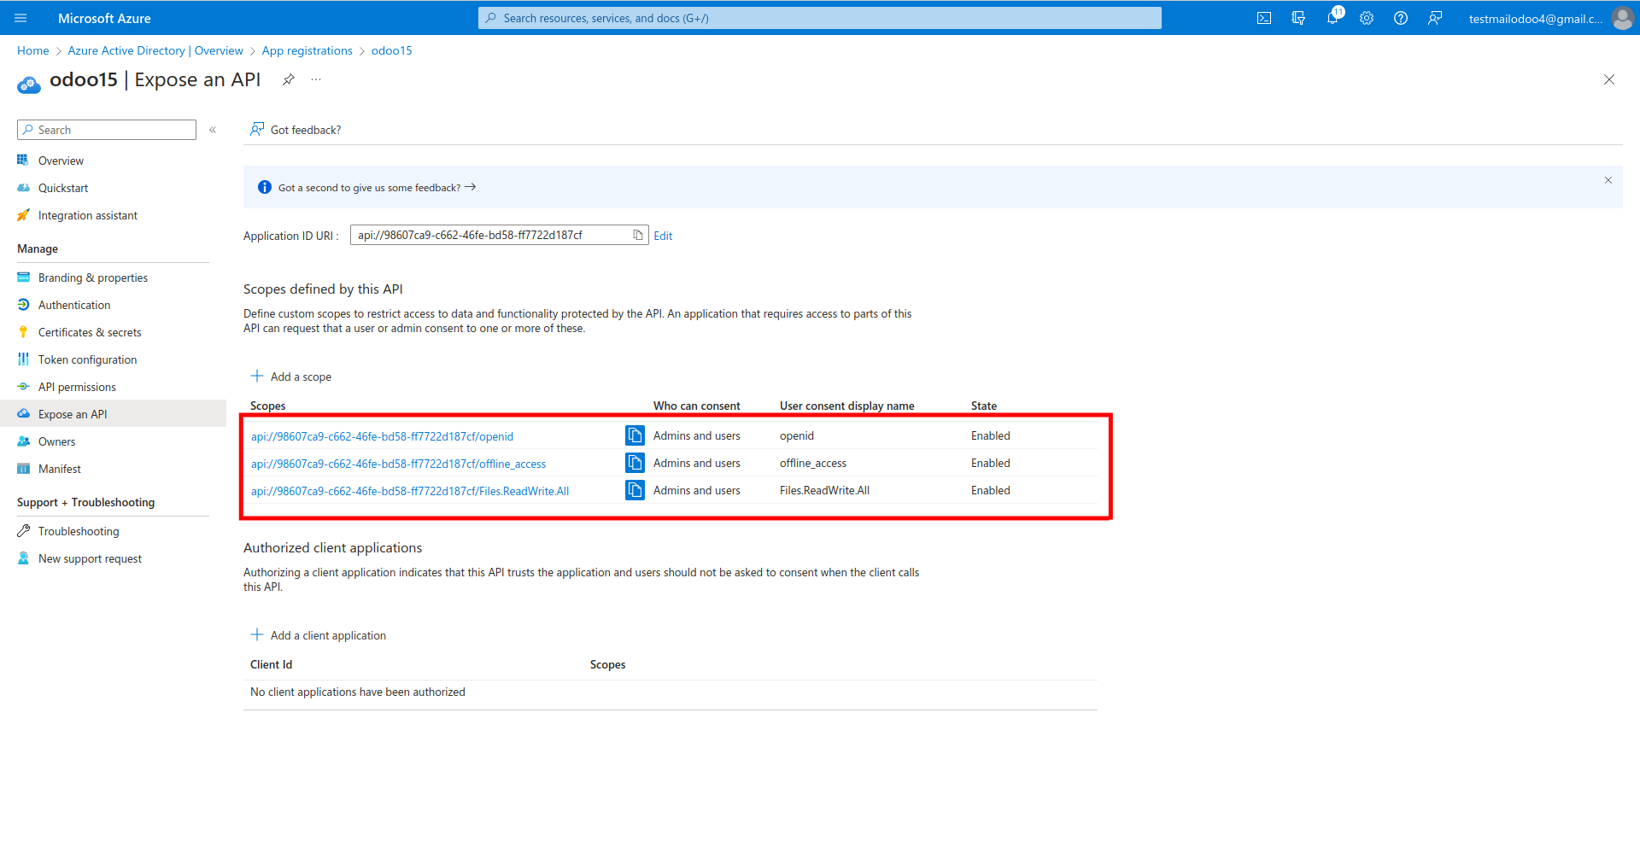Click the State column header
This screenshot has width=1640, height=841.
coord(984,406)
